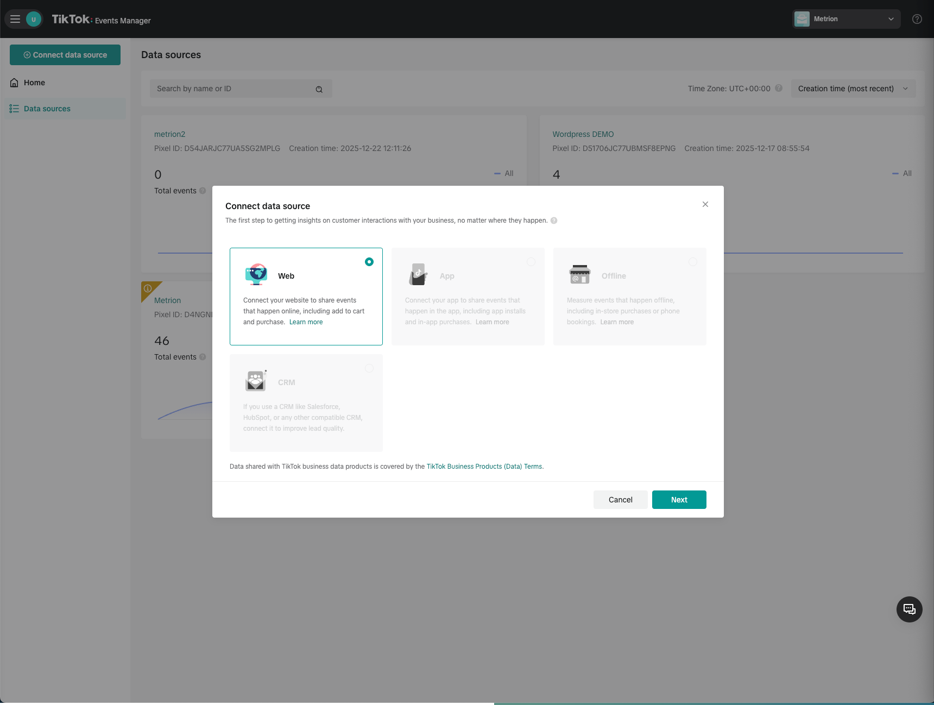Click the Metrion account avatar icon
934x705 pixels.
[802, 19]
